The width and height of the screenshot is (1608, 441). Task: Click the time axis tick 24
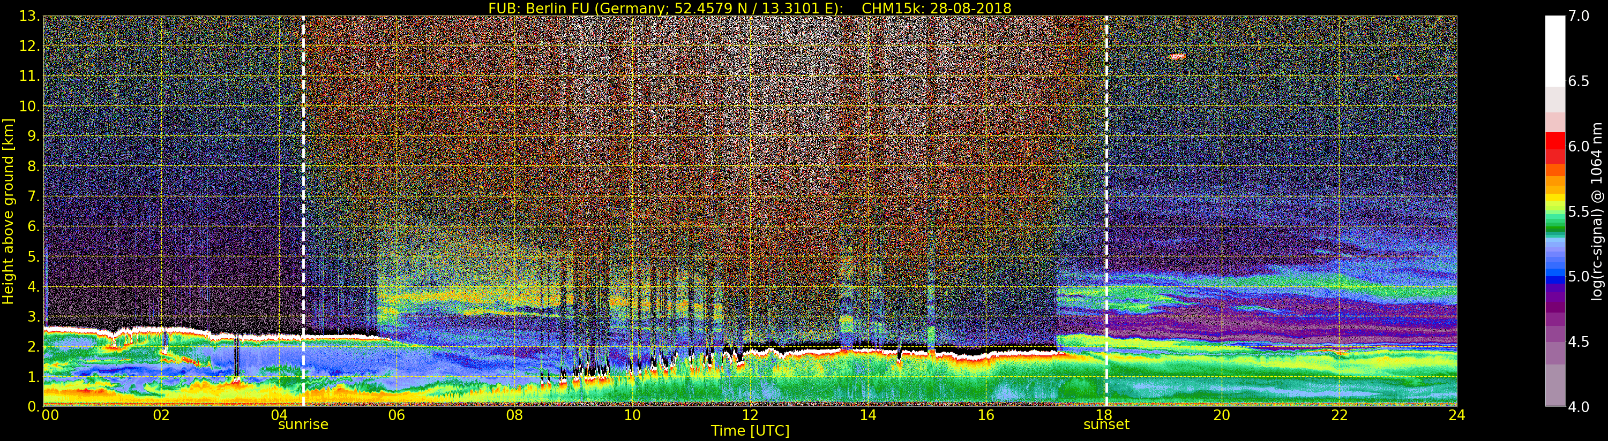[1457, 415]
